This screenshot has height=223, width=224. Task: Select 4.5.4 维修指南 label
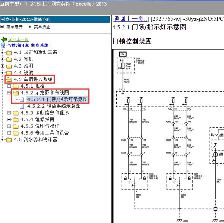(37, 119)
